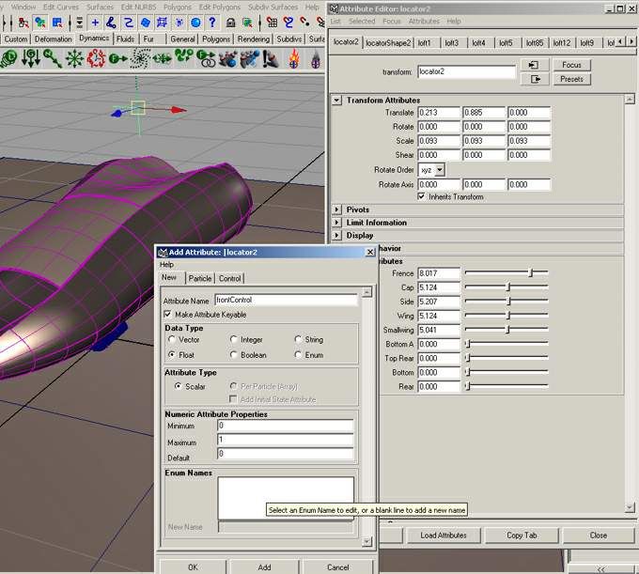This screenshot has height=574, width=639.
Task: Select Scalar attribute type
Action: tap(178, 386)
